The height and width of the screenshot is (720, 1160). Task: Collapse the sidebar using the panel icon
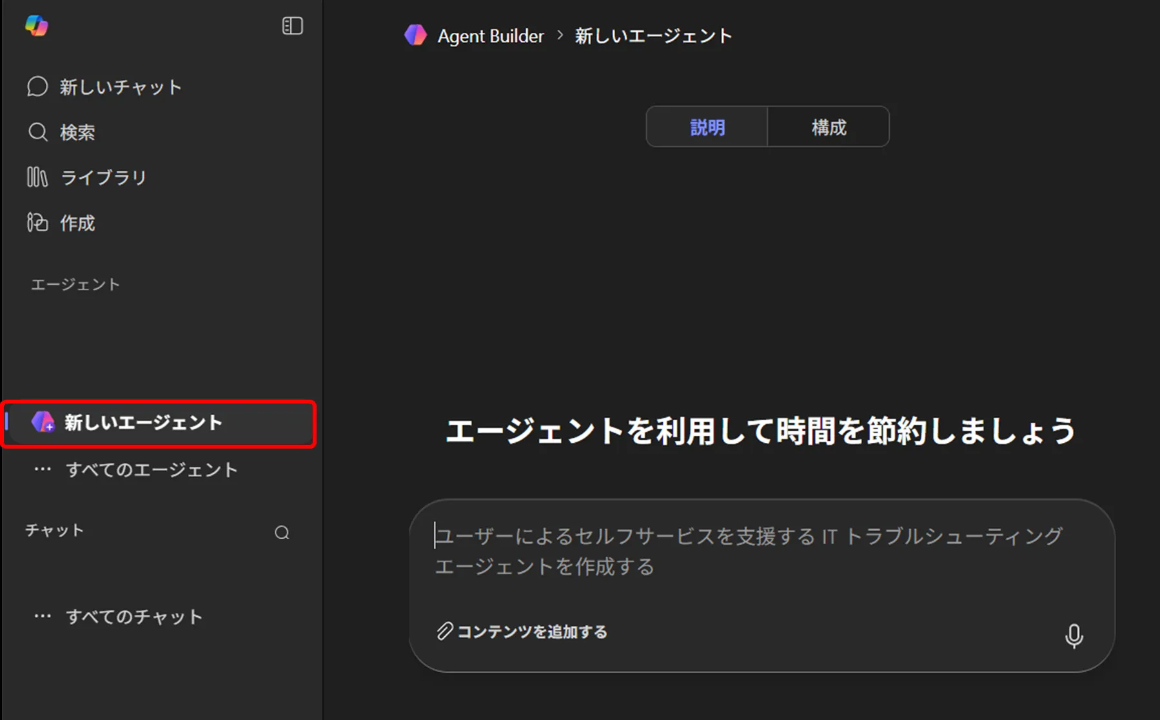pos(292,26)
